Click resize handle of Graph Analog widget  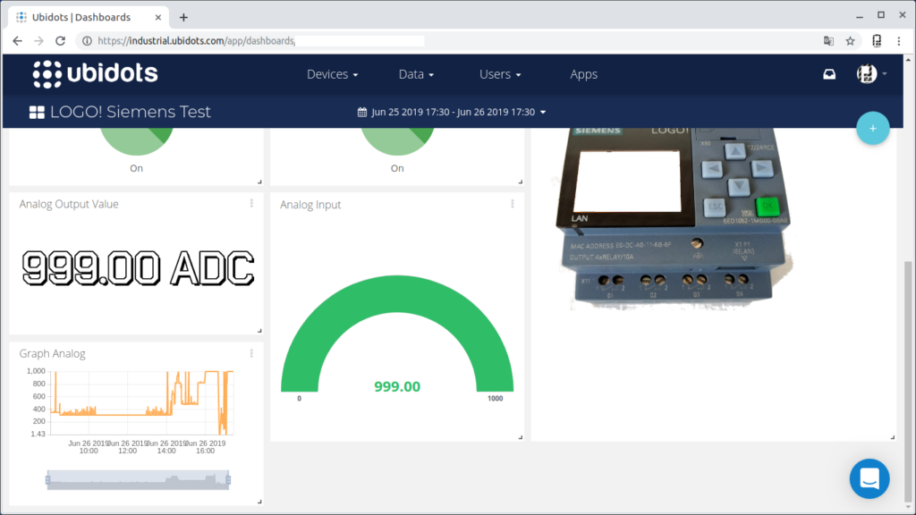[x=260, y=502]
